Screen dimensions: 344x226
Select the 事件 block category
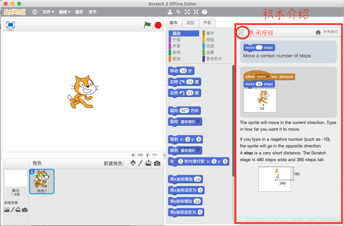[216, 33]
